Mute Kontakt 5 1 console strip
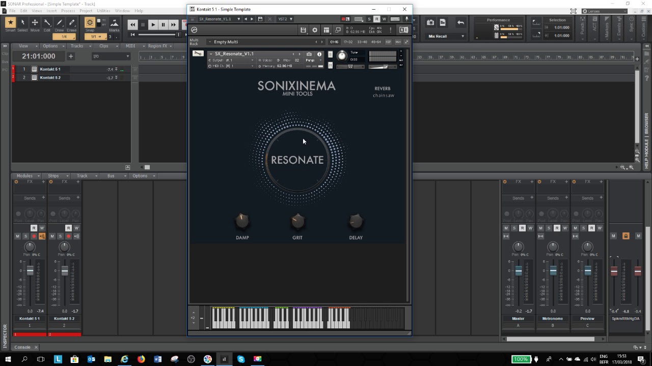 [x=17, y=236]
